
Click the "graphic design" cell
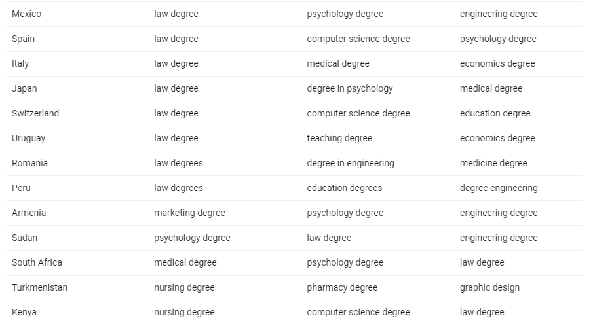point(489,287)
